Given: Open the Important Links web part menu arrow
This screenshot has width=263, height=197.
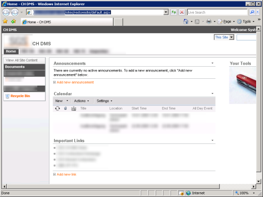Looking at the screenshot, I should [213, 140].
